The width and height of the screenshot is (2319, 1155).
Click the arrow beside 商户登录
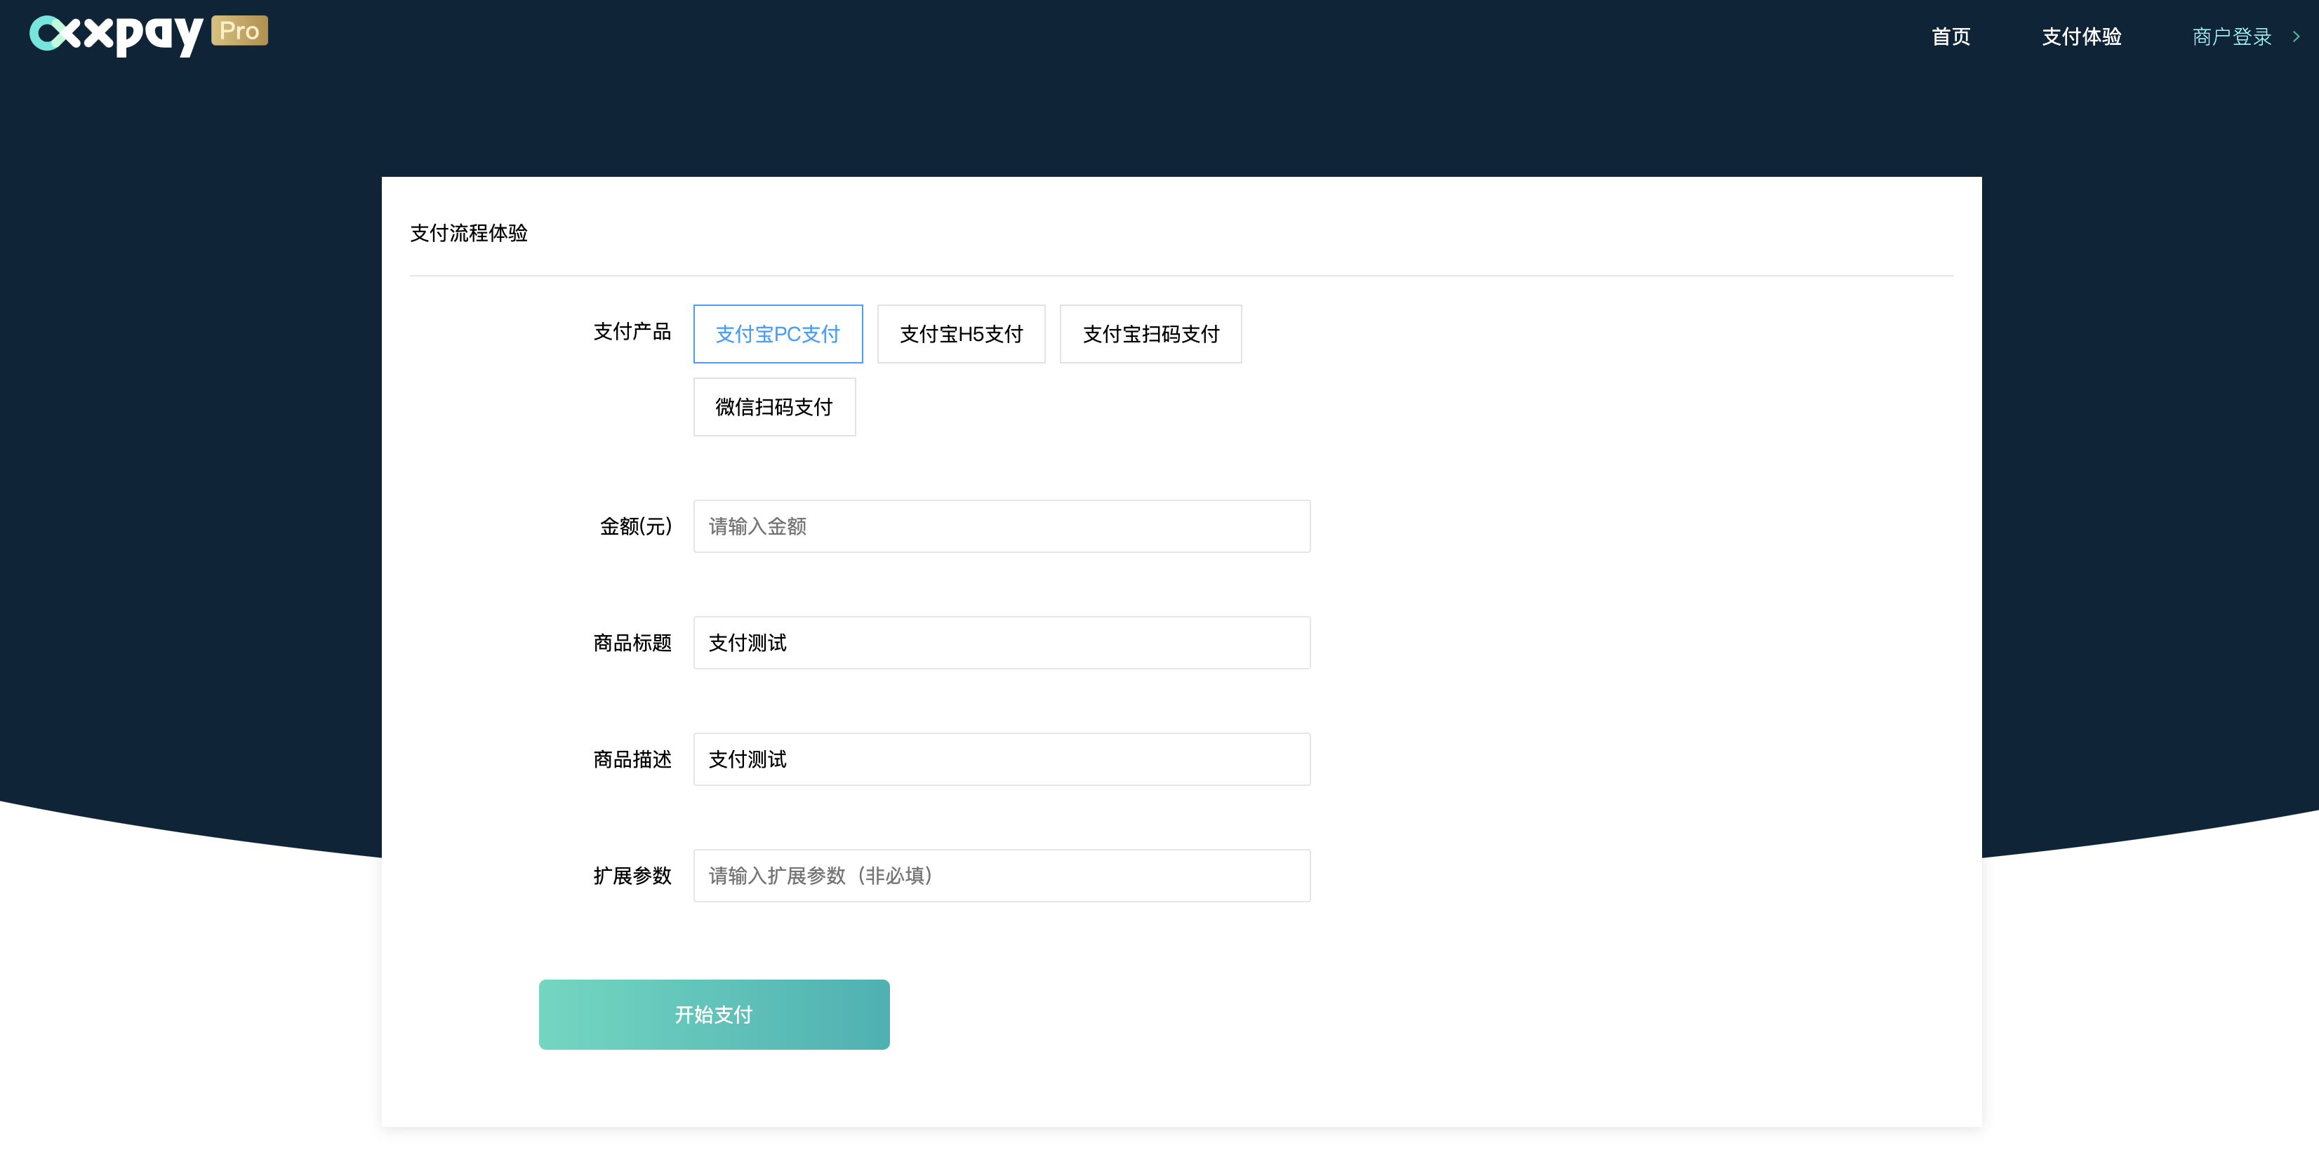2296,37
